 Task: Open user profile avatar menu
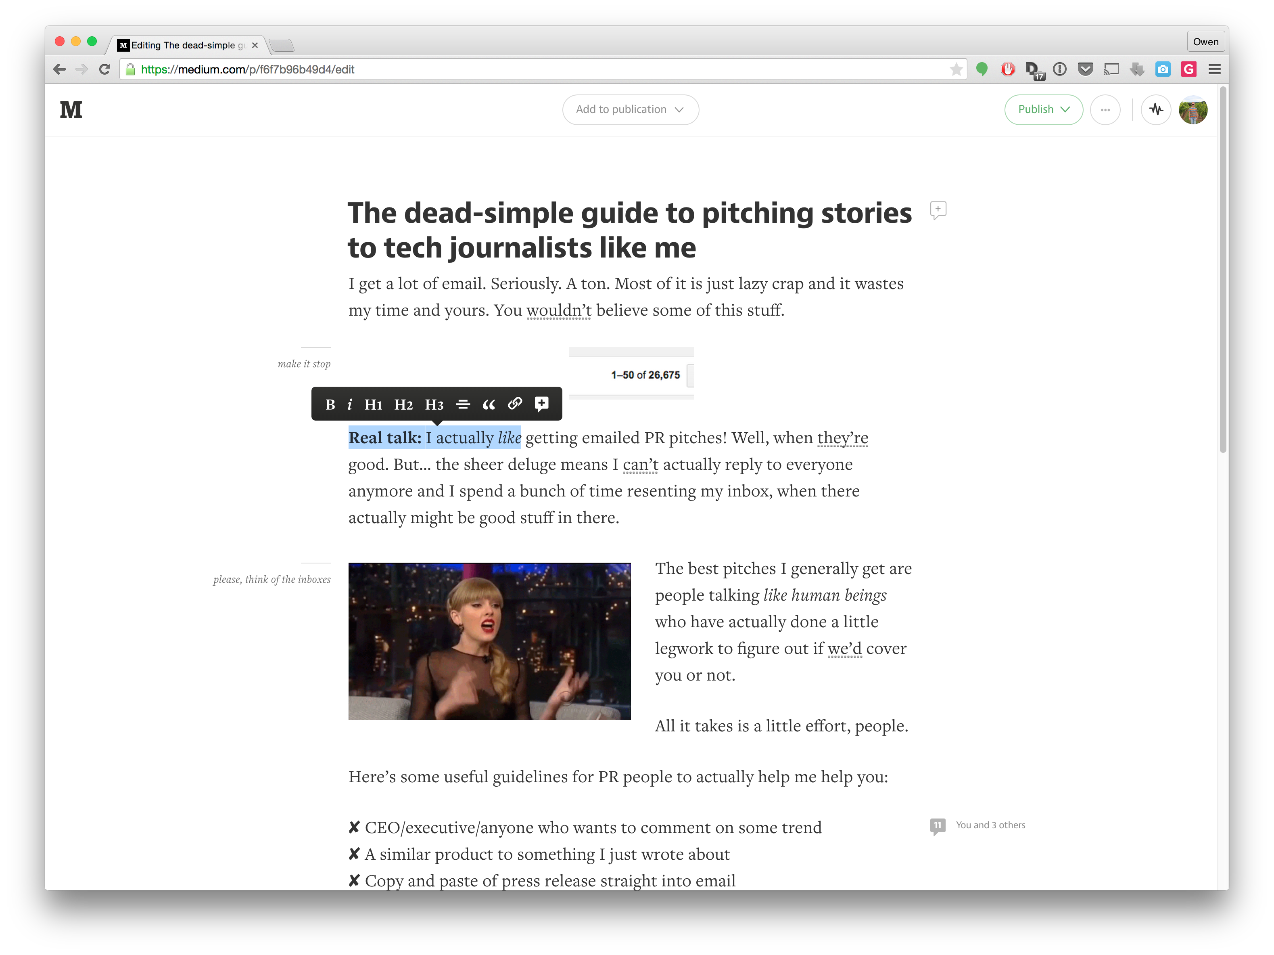pos(1193,109)
